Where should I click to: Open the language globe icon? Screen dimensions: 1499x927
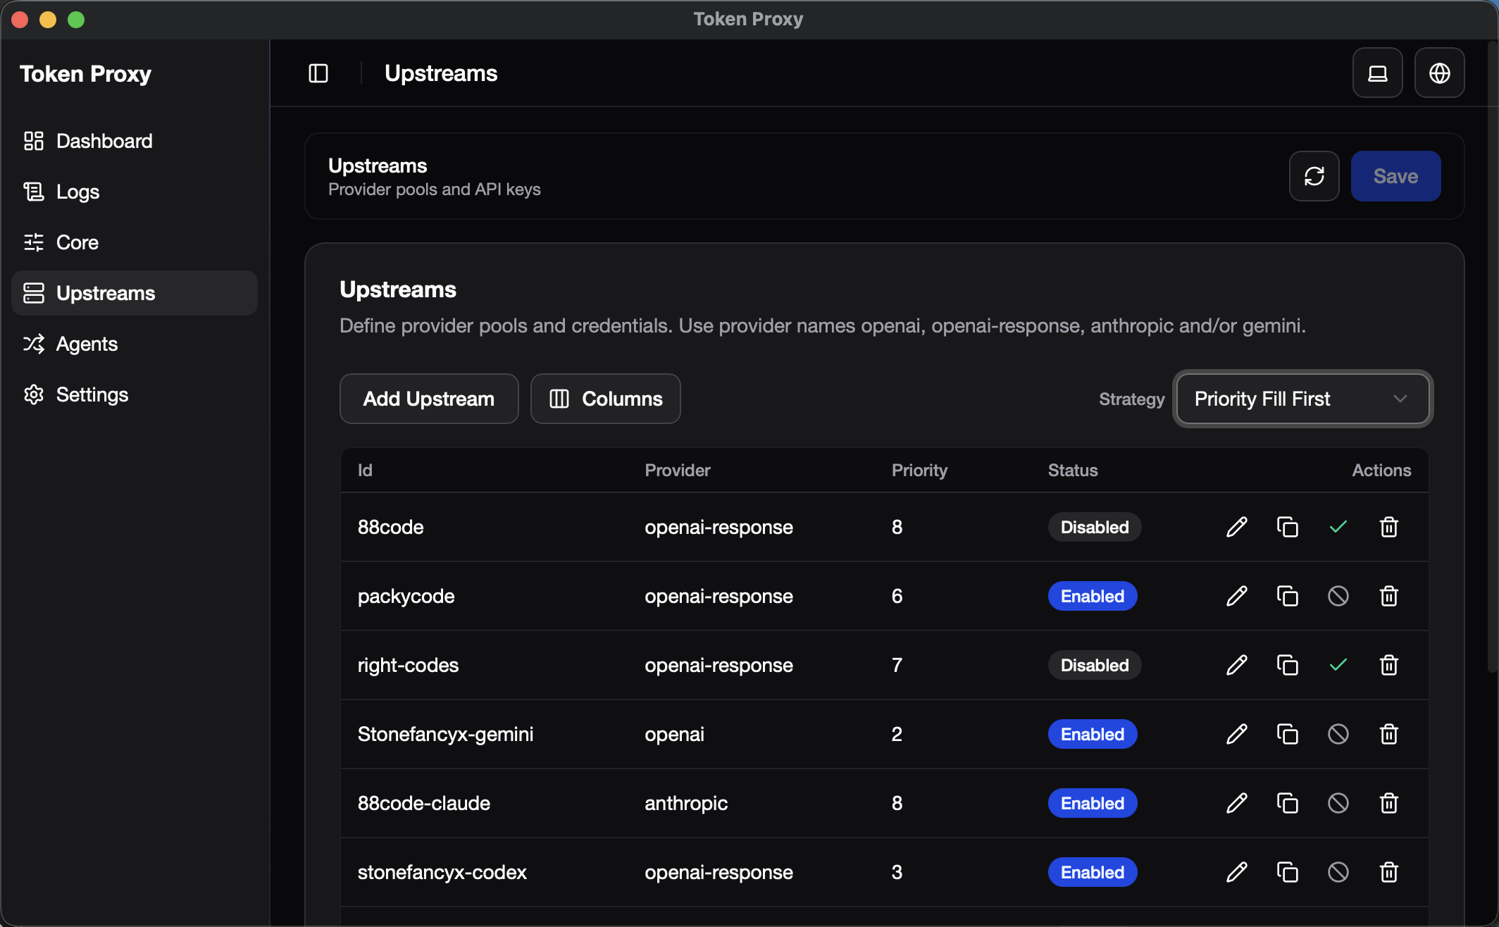(x=1439, y=73)
